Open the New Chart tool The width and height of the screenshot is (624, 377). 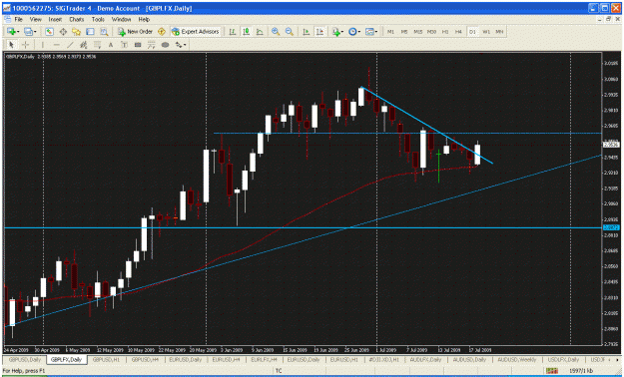point(11,32)
